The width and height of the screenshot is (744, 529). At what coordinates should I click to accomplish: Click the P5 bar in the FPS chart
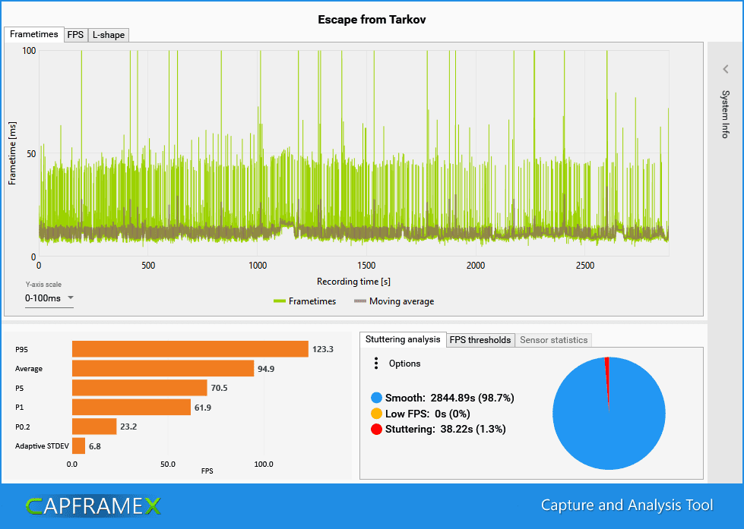coord(140,388)
